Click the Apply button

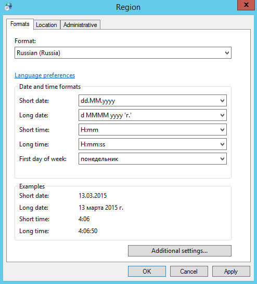231,272
